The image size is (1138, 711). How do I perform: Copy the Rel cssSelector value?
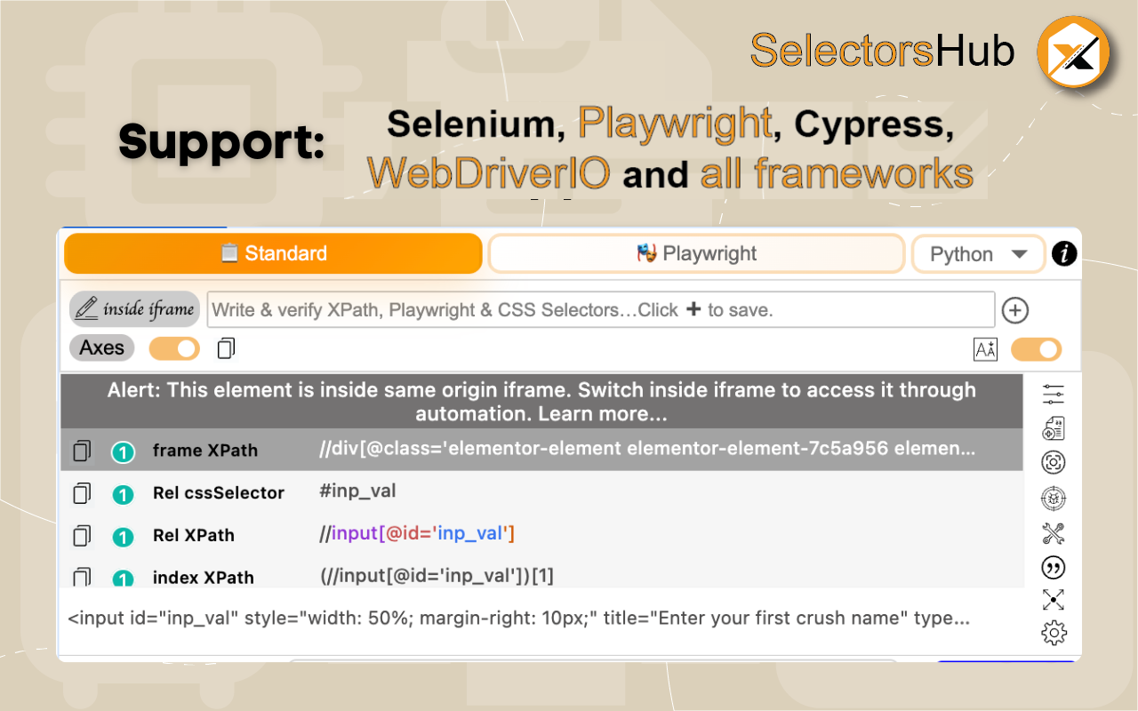pyautogui.click(x=81, y=492)
